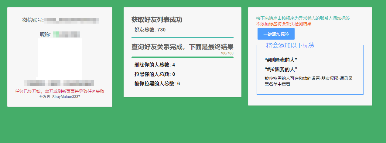Click the blacklist note about 朋友权限-通讯录黑名单

[308, 81]
